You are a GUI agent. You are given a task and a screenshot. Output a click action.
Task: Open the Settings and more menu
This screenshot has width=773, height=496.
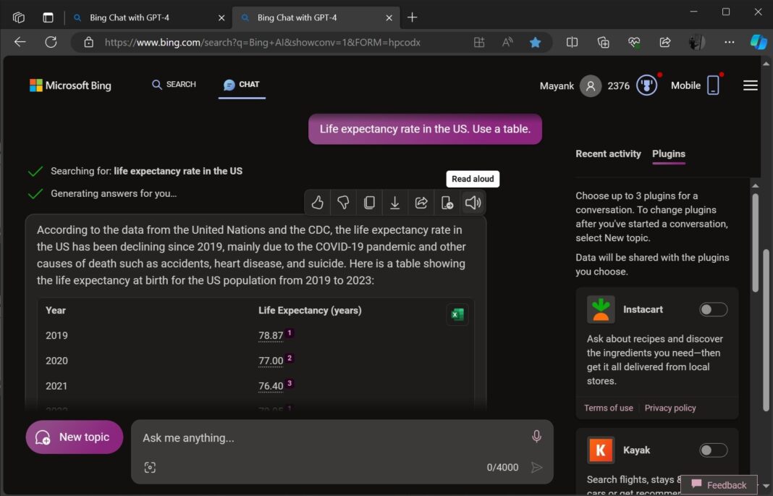(729, 42)
